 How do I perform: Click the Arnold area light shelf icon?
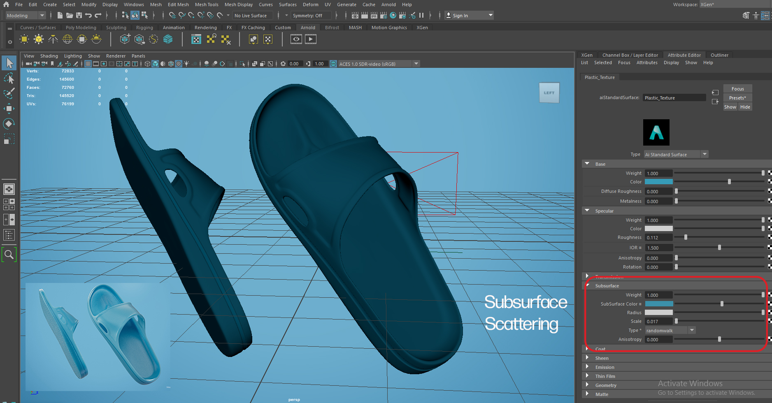[24, 39]
